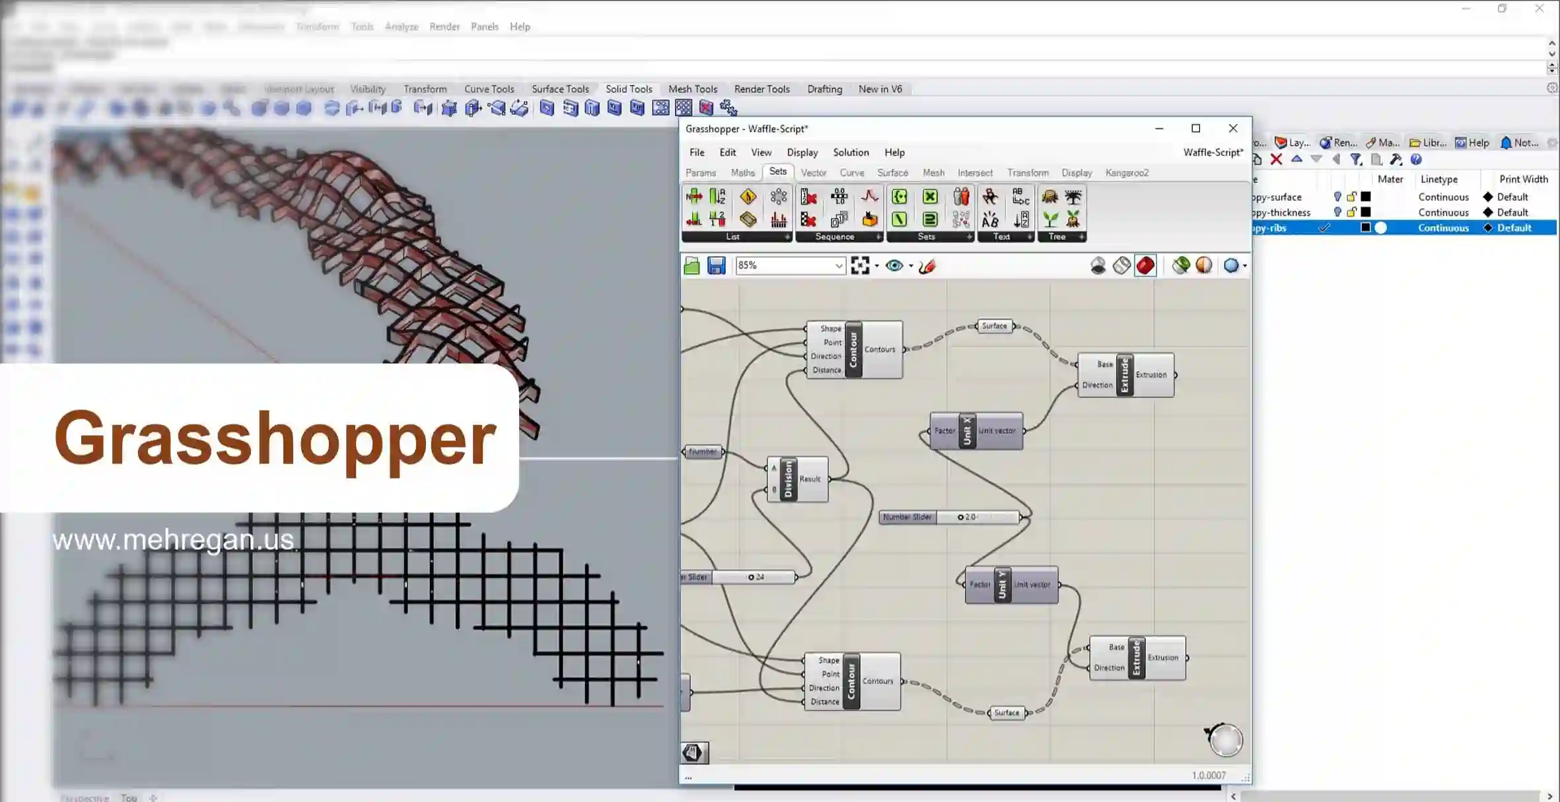Save the Grasshopper document with floppy icon
Image resolution: width=1560 pixels, height=802 pixels.
pos(716,265)
